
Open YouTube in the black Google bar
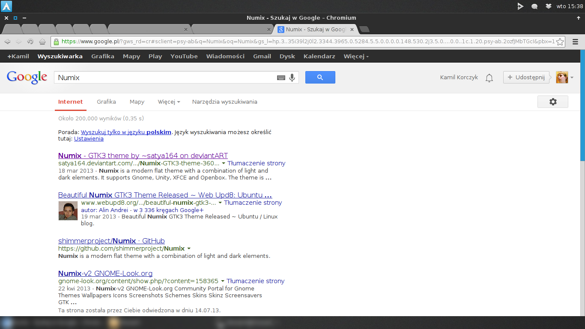click(x=184, y=56)
